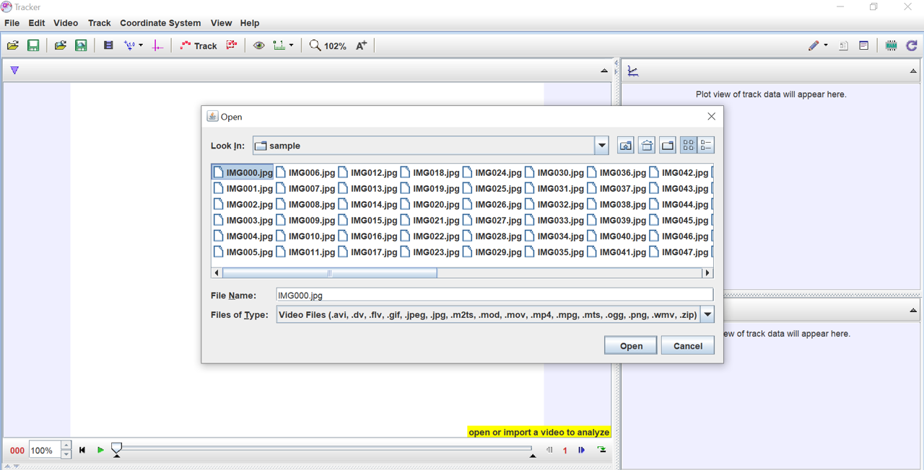The image size is (924, 470).
Task: Click the refresh arrow icon
Action: tap(912, 45)
